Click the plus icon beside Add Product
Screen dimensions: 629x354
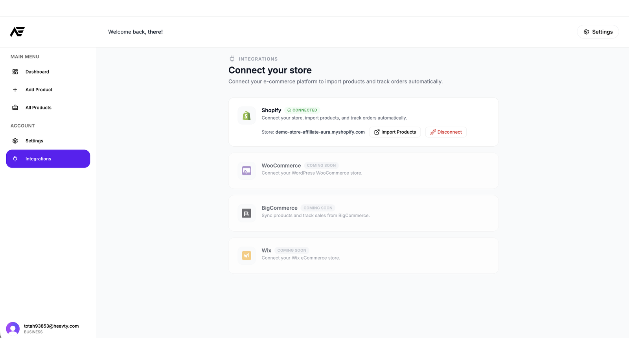pyautogui.click(x=15, y=90)
